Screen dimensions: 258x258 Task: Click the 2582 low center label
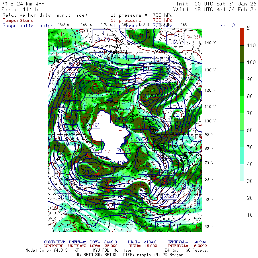[x=93, y=122]
